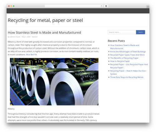Click the History subheading text
This screenshot has width=156, height=132.
[x=11, y=109]
